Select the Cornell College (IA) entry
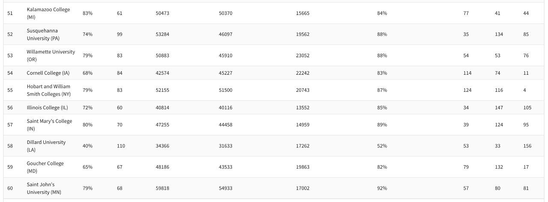Screen dimensions: 548x202 [x=48, y=73]
